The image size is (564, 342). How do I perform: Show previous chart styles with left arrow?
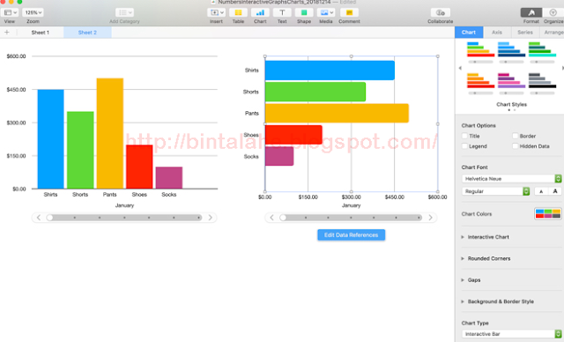point(460,68)
